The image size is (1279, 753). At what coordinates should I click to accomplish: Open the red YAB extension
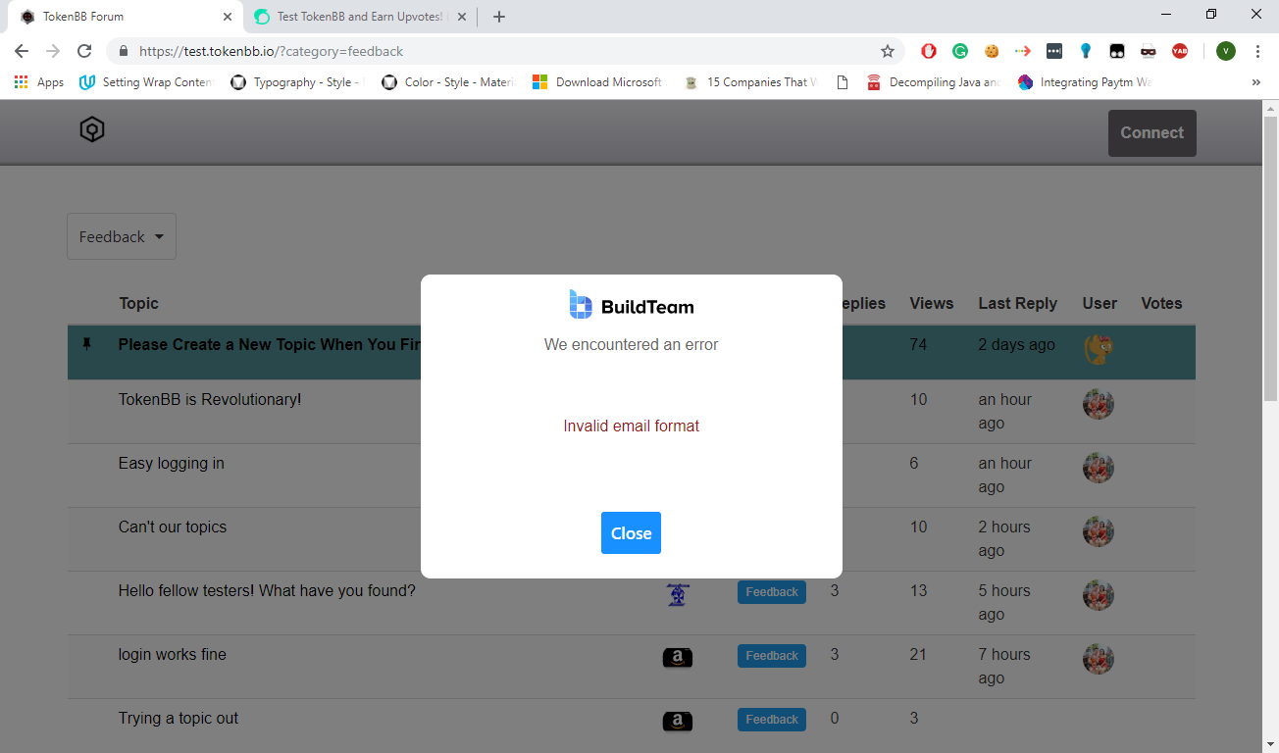[x=1180, y=51]
